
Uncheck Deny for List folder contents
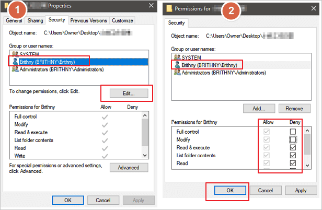293,155
